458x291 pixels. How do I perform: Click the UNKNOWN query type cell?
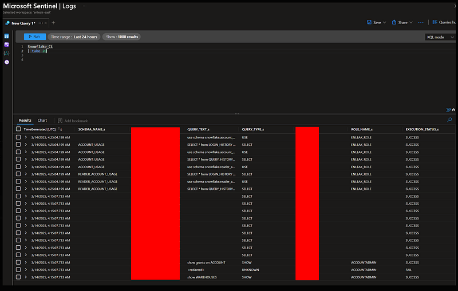pyautogui.click(x=250, y=270)
